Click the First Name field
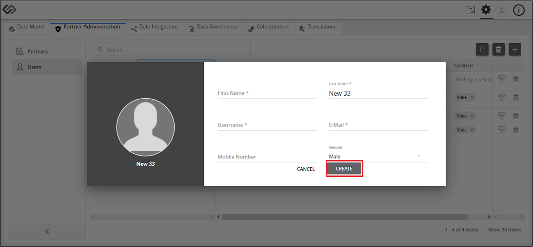The height and width of the screenshot is (247, 533). coord(267,93)
